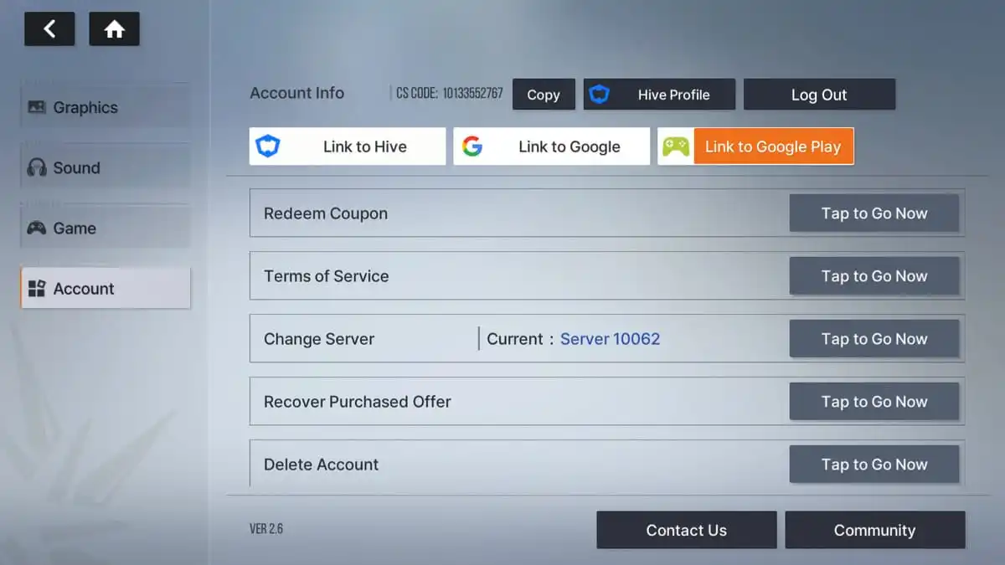Tap the back arrow icon
The image size is (1005, 565).
click(x=49, y=29)
